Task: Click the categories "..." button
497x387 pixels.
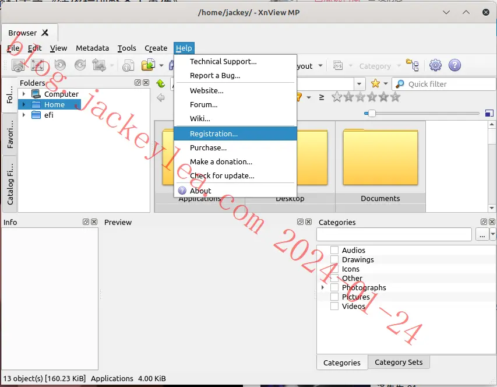Action: [x=482, y=234]
